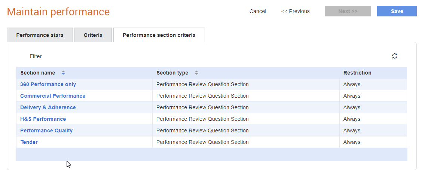Click the Section type column header text
This screenshot has height=170, width=422.
coord(172,73)
